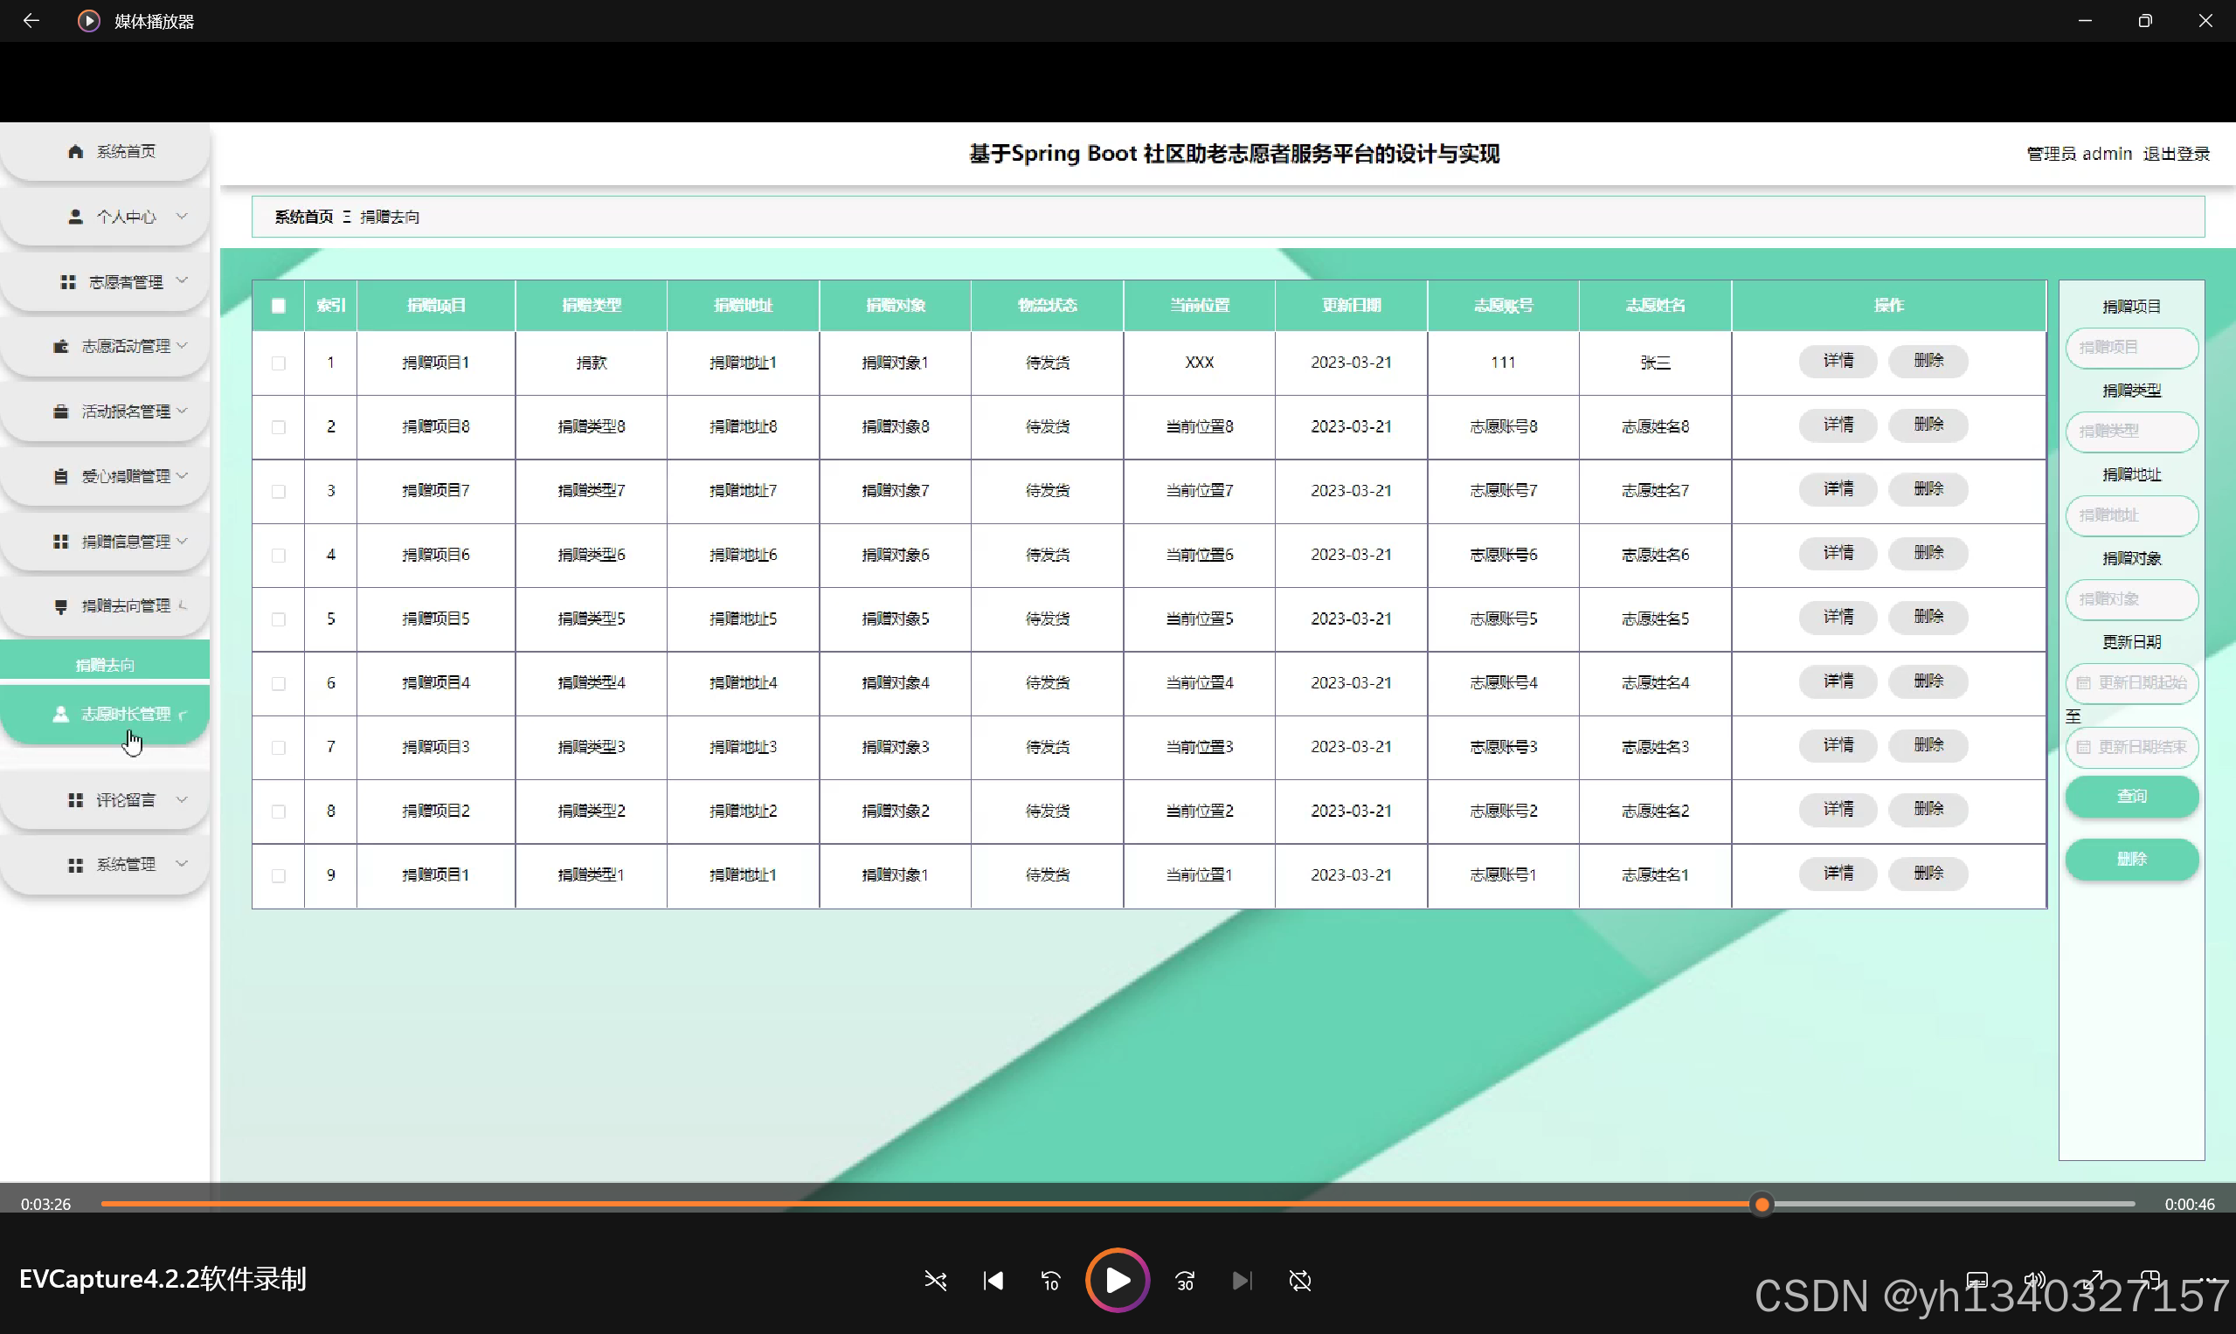Toggle the repeat playback icon
The image size is (2236, 1334).
(x=1300, y=1280)
